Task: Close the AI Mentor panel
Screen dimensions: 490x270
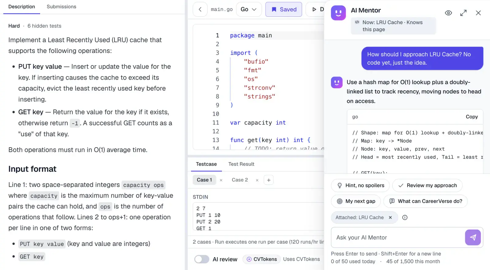Action: pyautogui.click(x=478, y=13)
